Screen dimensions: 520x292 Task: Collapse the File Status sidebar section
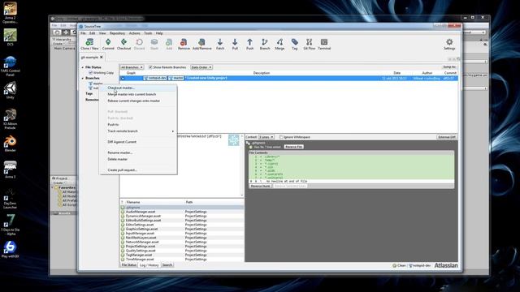click(83, 67)
